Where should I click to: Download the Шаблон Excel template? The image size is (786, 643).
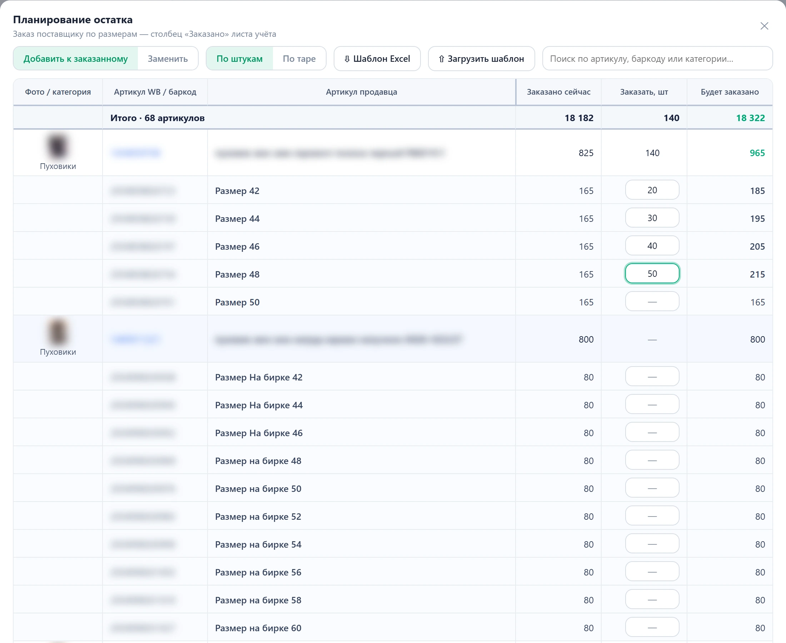click(x=377, y=59)
